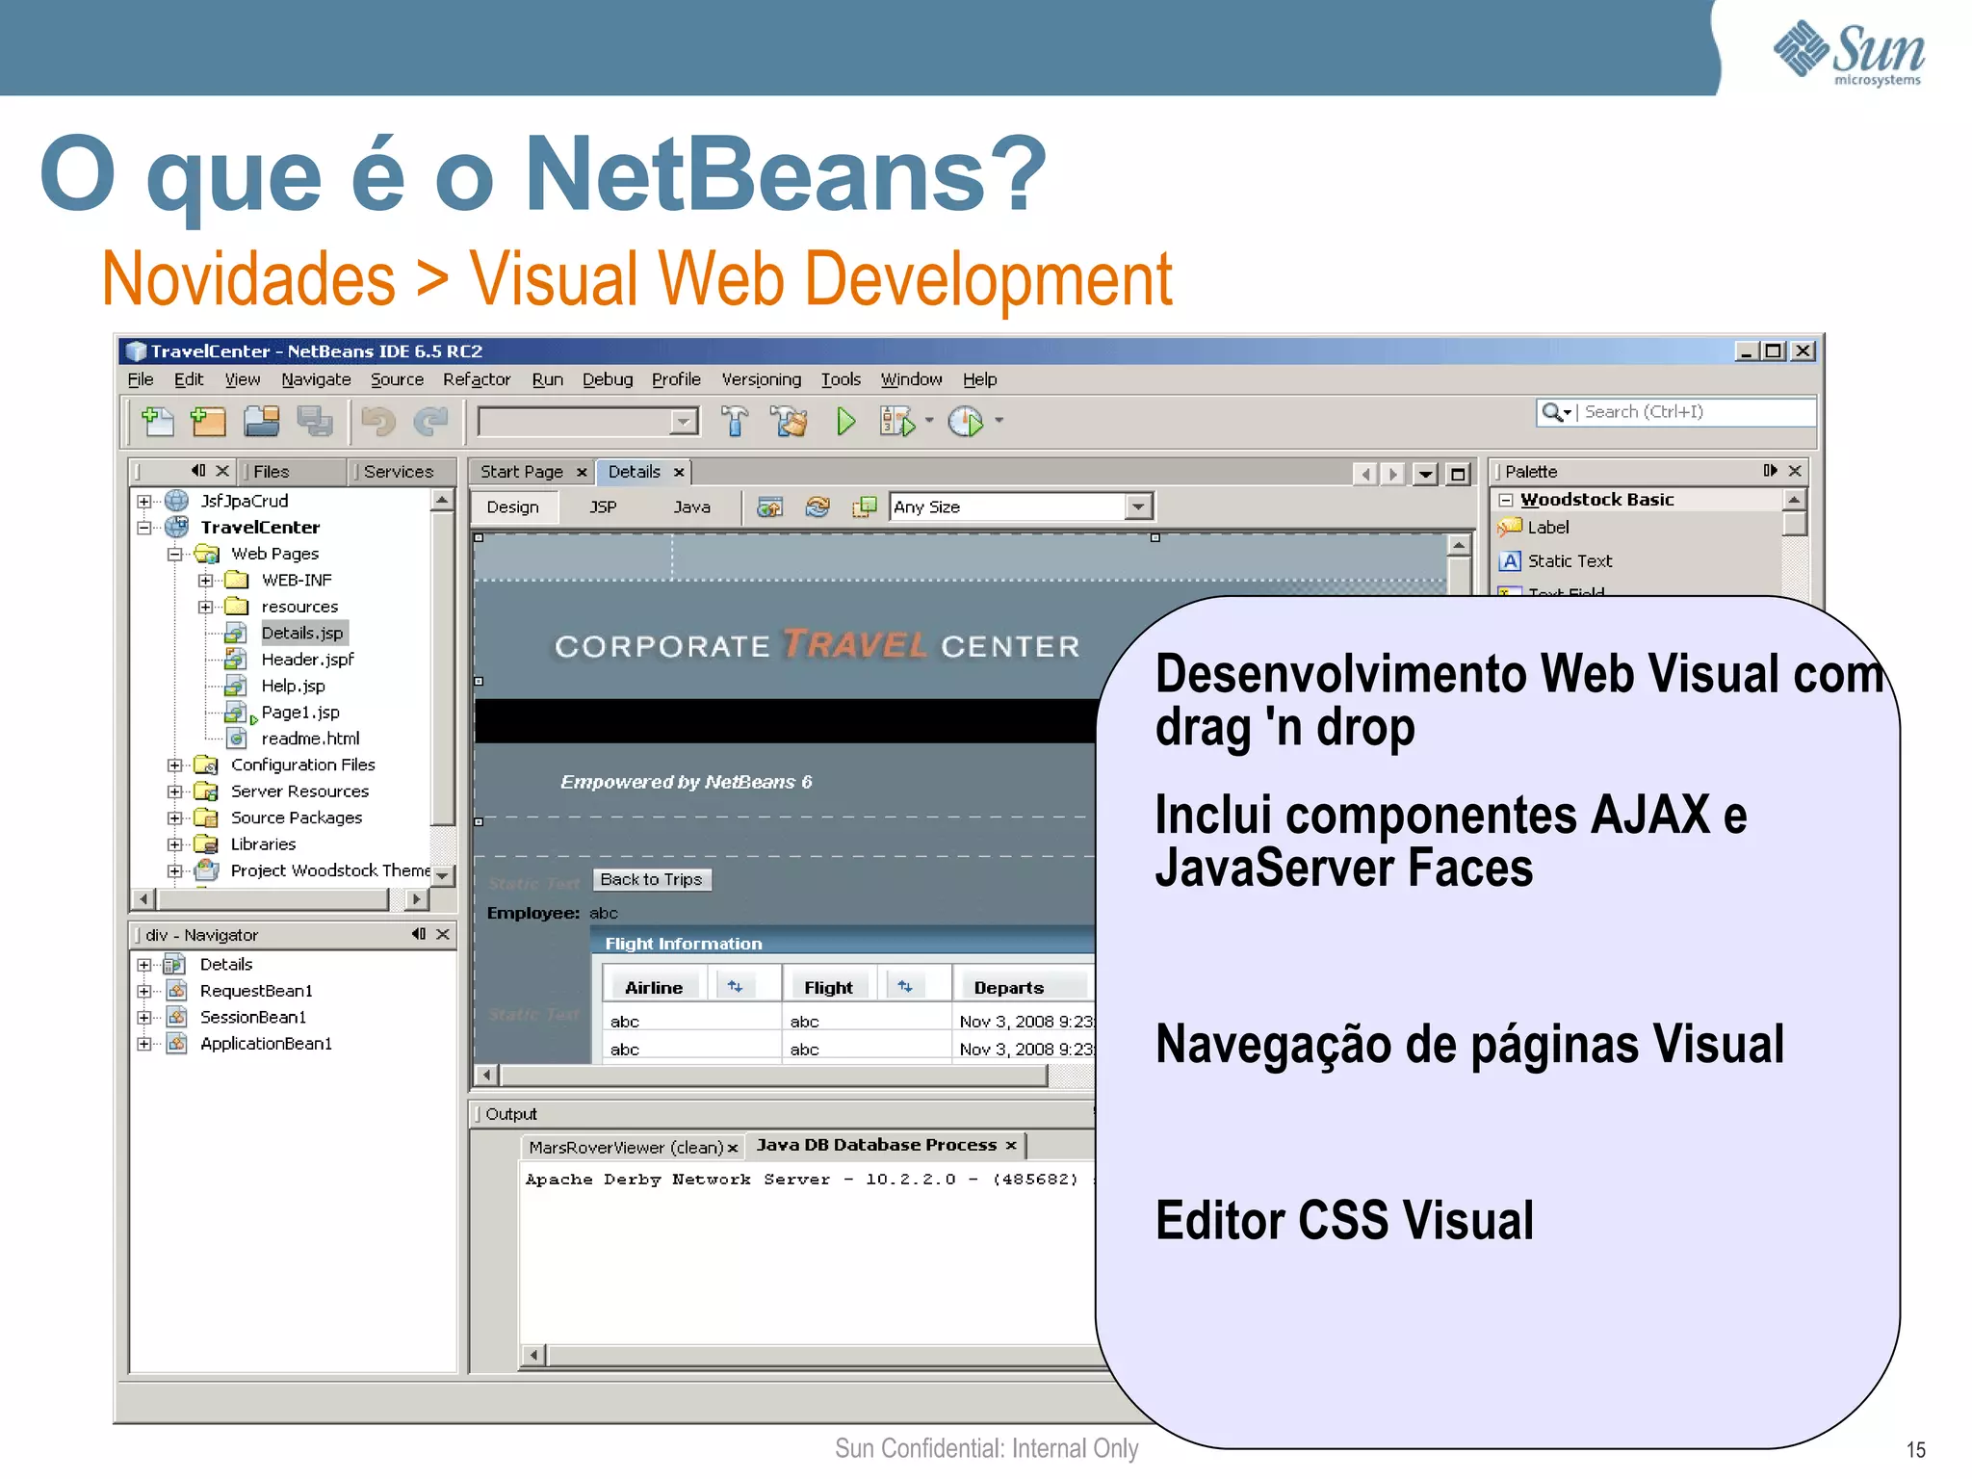Click the Show Virtual Forms icon
This screenshot has height=1479, width=1972.
point(865,506)
